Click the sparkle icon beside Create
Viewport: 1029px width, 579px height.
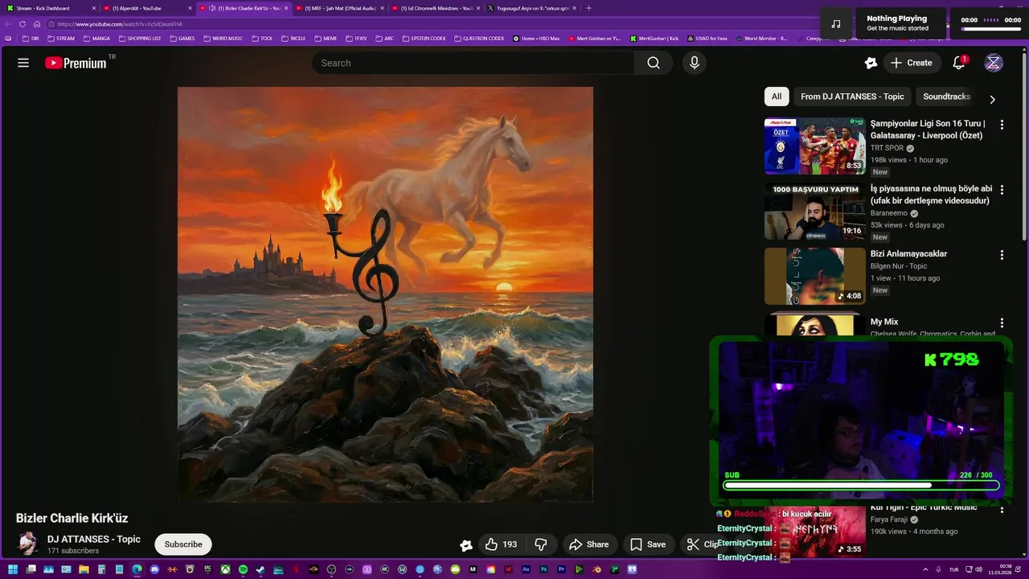point(871,63)
